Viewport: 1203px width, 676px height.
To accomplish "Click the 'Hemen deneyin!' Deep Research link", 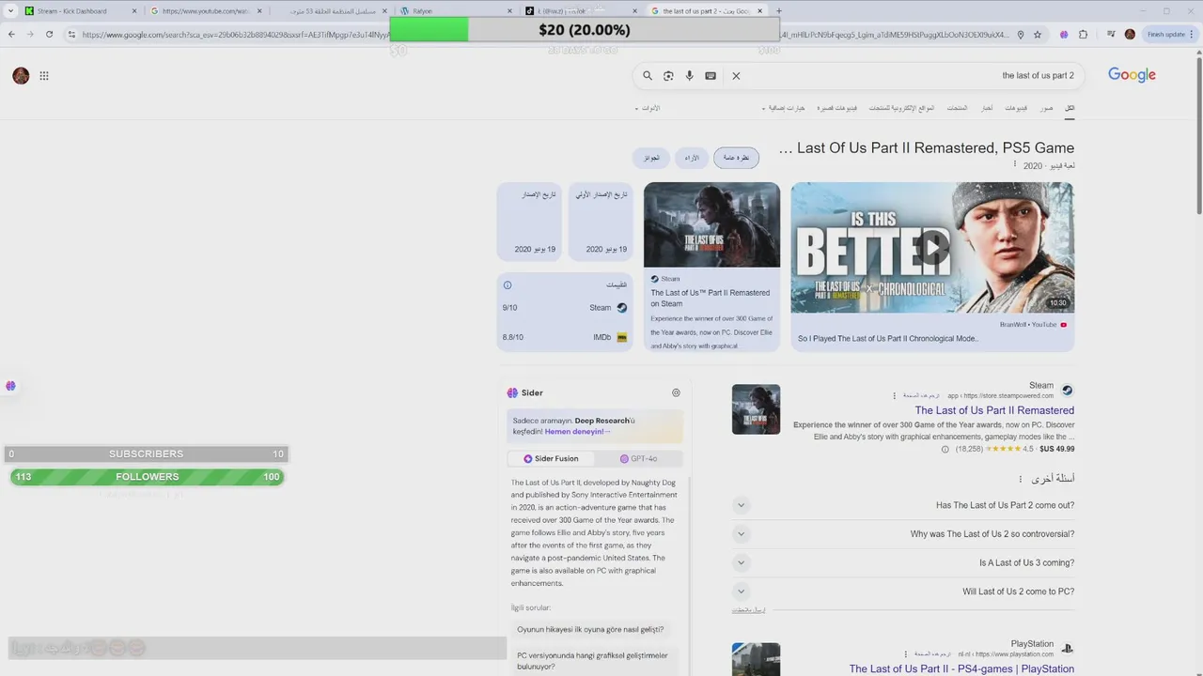I will tap(575, 432).
